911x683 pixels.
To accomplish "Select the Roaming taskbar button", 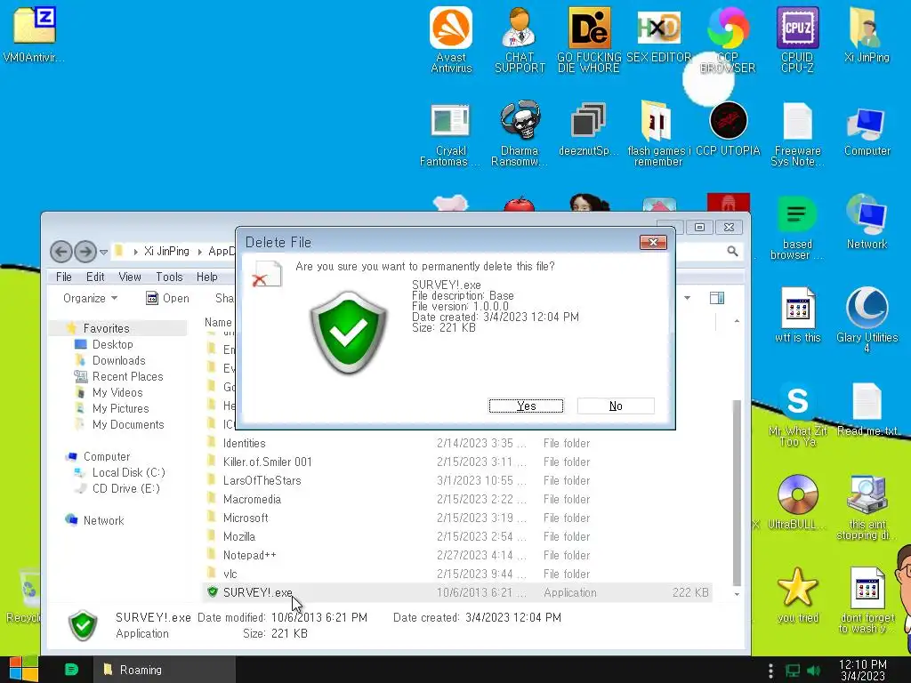I will pyautogui.click(x=165, y=670).
